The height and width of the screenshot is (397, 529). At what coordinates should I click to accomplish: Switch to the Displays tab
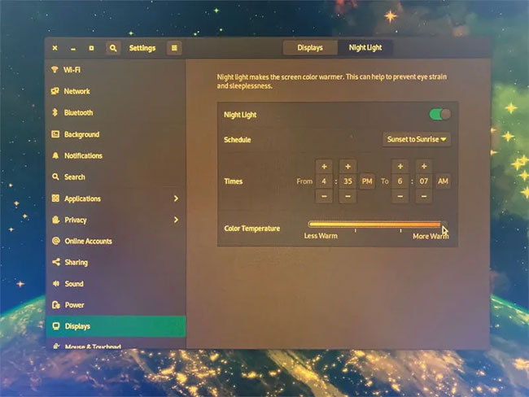click(310, 47)
